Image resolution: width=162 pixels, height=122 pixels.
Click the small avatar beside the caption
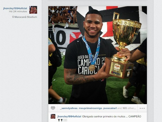point(53,116)
